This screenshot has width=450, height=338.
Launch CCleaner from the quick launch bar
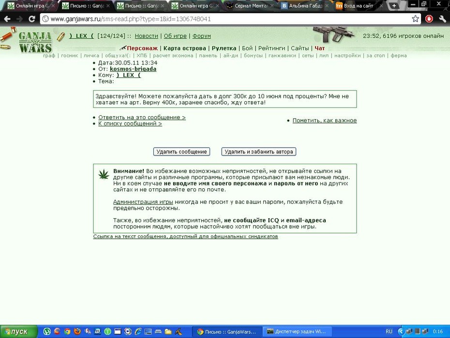click(x=57, y=332)
